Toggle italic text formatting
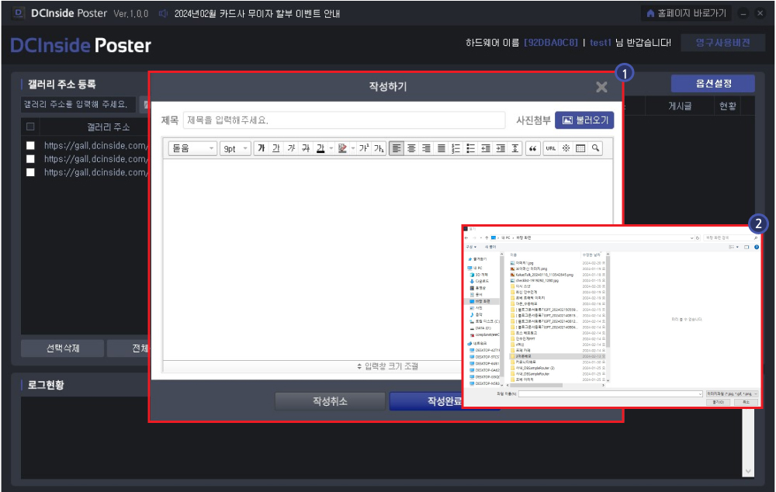This screenshot has width=776, height=492. coord(291,148)
